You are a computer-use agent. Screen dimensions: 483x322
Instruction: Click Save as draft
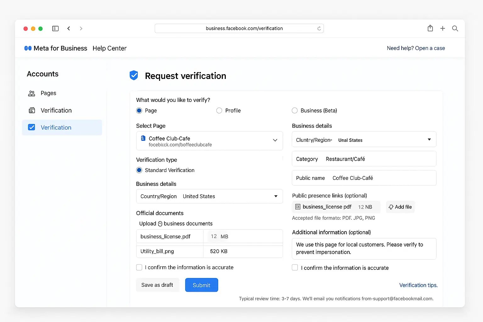pyautogui.click(x=157, y=285)
